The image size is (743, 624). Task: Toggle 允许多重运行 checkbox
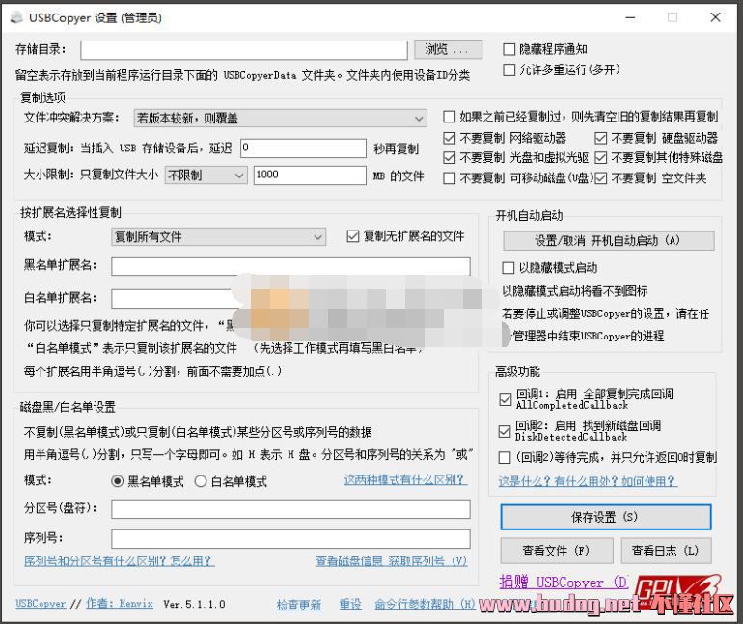coord(510,69)
